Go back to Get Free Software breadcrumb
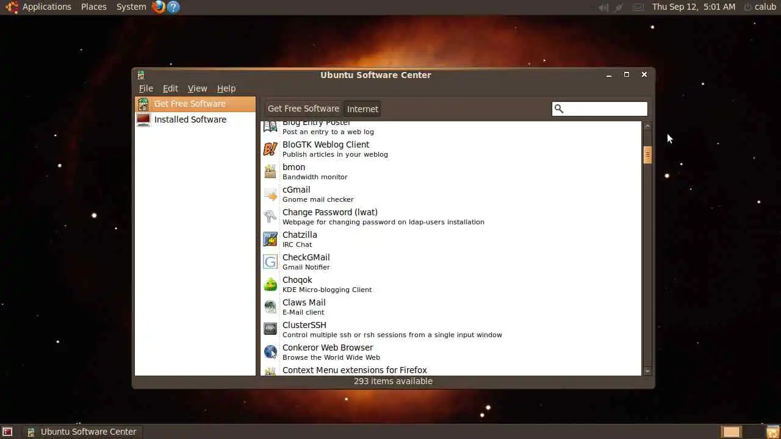781x439 pixels. pyautogui.click(x=303, y=109)
